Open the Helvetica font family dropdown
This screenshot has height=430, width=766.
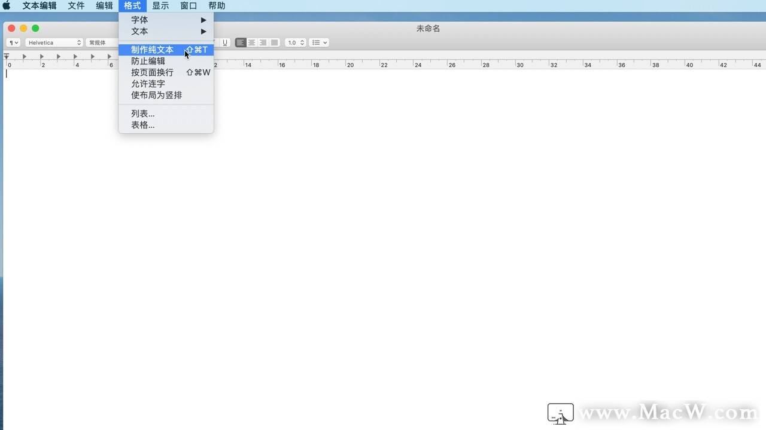pos(54,42)
